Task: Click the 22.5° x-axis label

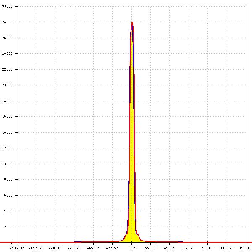Action: [150, 248]
